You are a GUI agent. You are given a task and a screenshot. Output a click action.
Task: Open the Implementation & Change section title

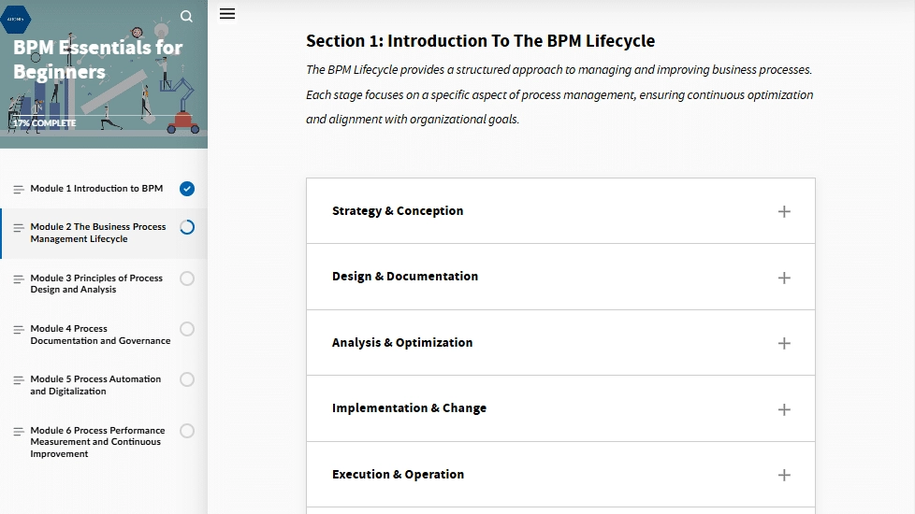coord(409,408)
